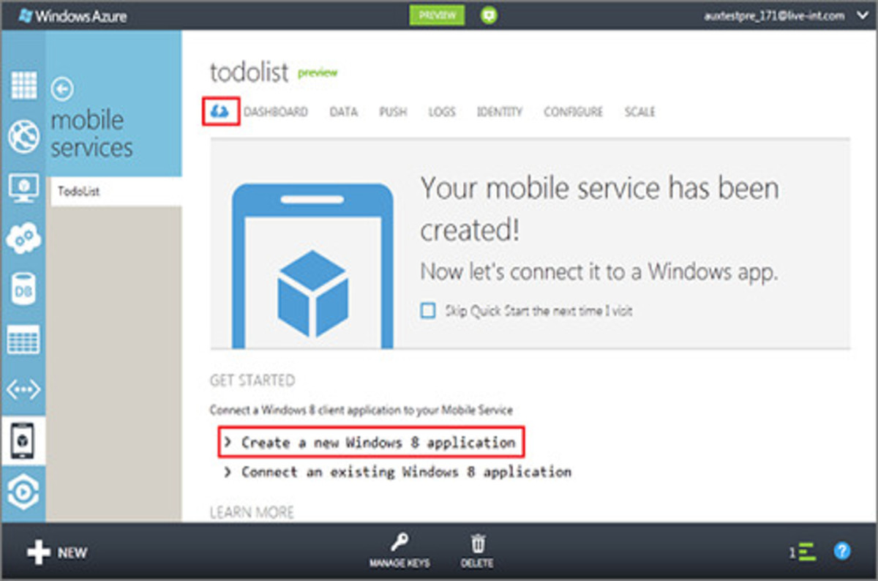The height and width of the screenshot is (581, 878).
Task: Expand Connect an existing Windows 8 application
Action: (397, 472)
